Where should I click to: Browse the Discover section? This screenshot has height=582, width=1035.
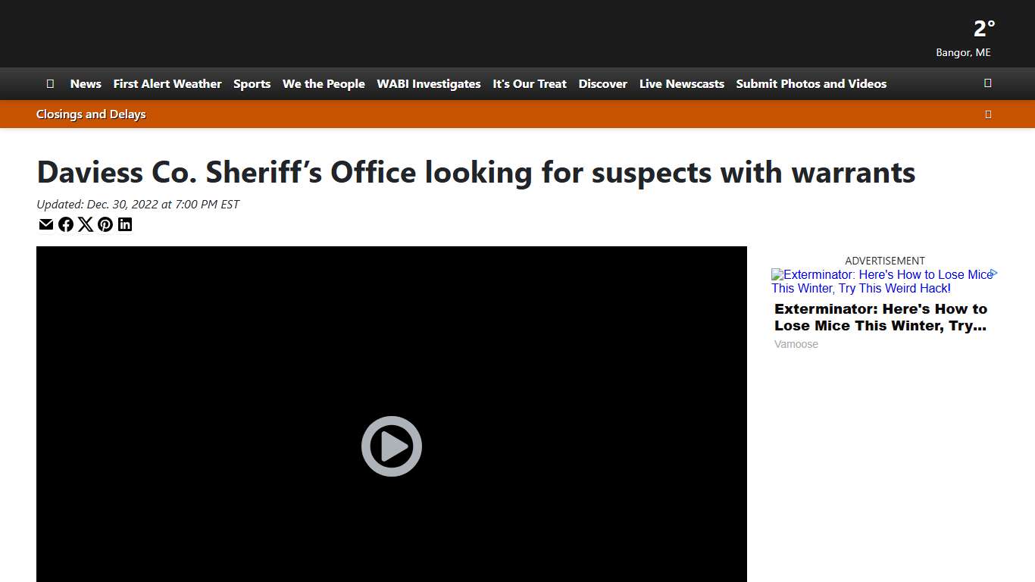pyautogui.click(x=602, y=83)
